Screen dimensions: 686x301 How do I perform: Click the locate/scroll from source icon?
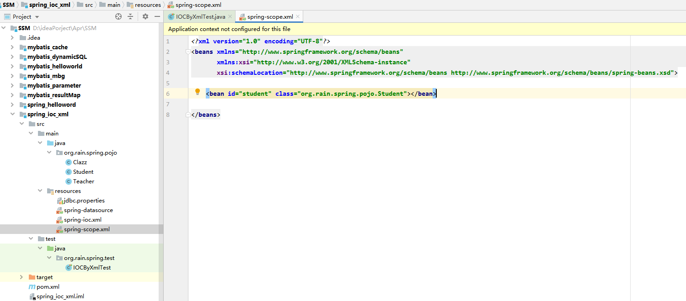pos(118,16)
